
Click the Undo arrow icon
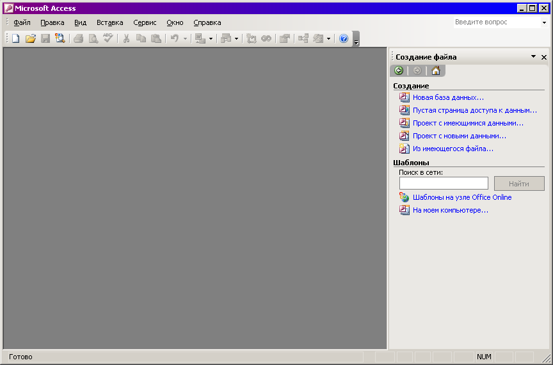pyautogui.click(x=175, y=38)
